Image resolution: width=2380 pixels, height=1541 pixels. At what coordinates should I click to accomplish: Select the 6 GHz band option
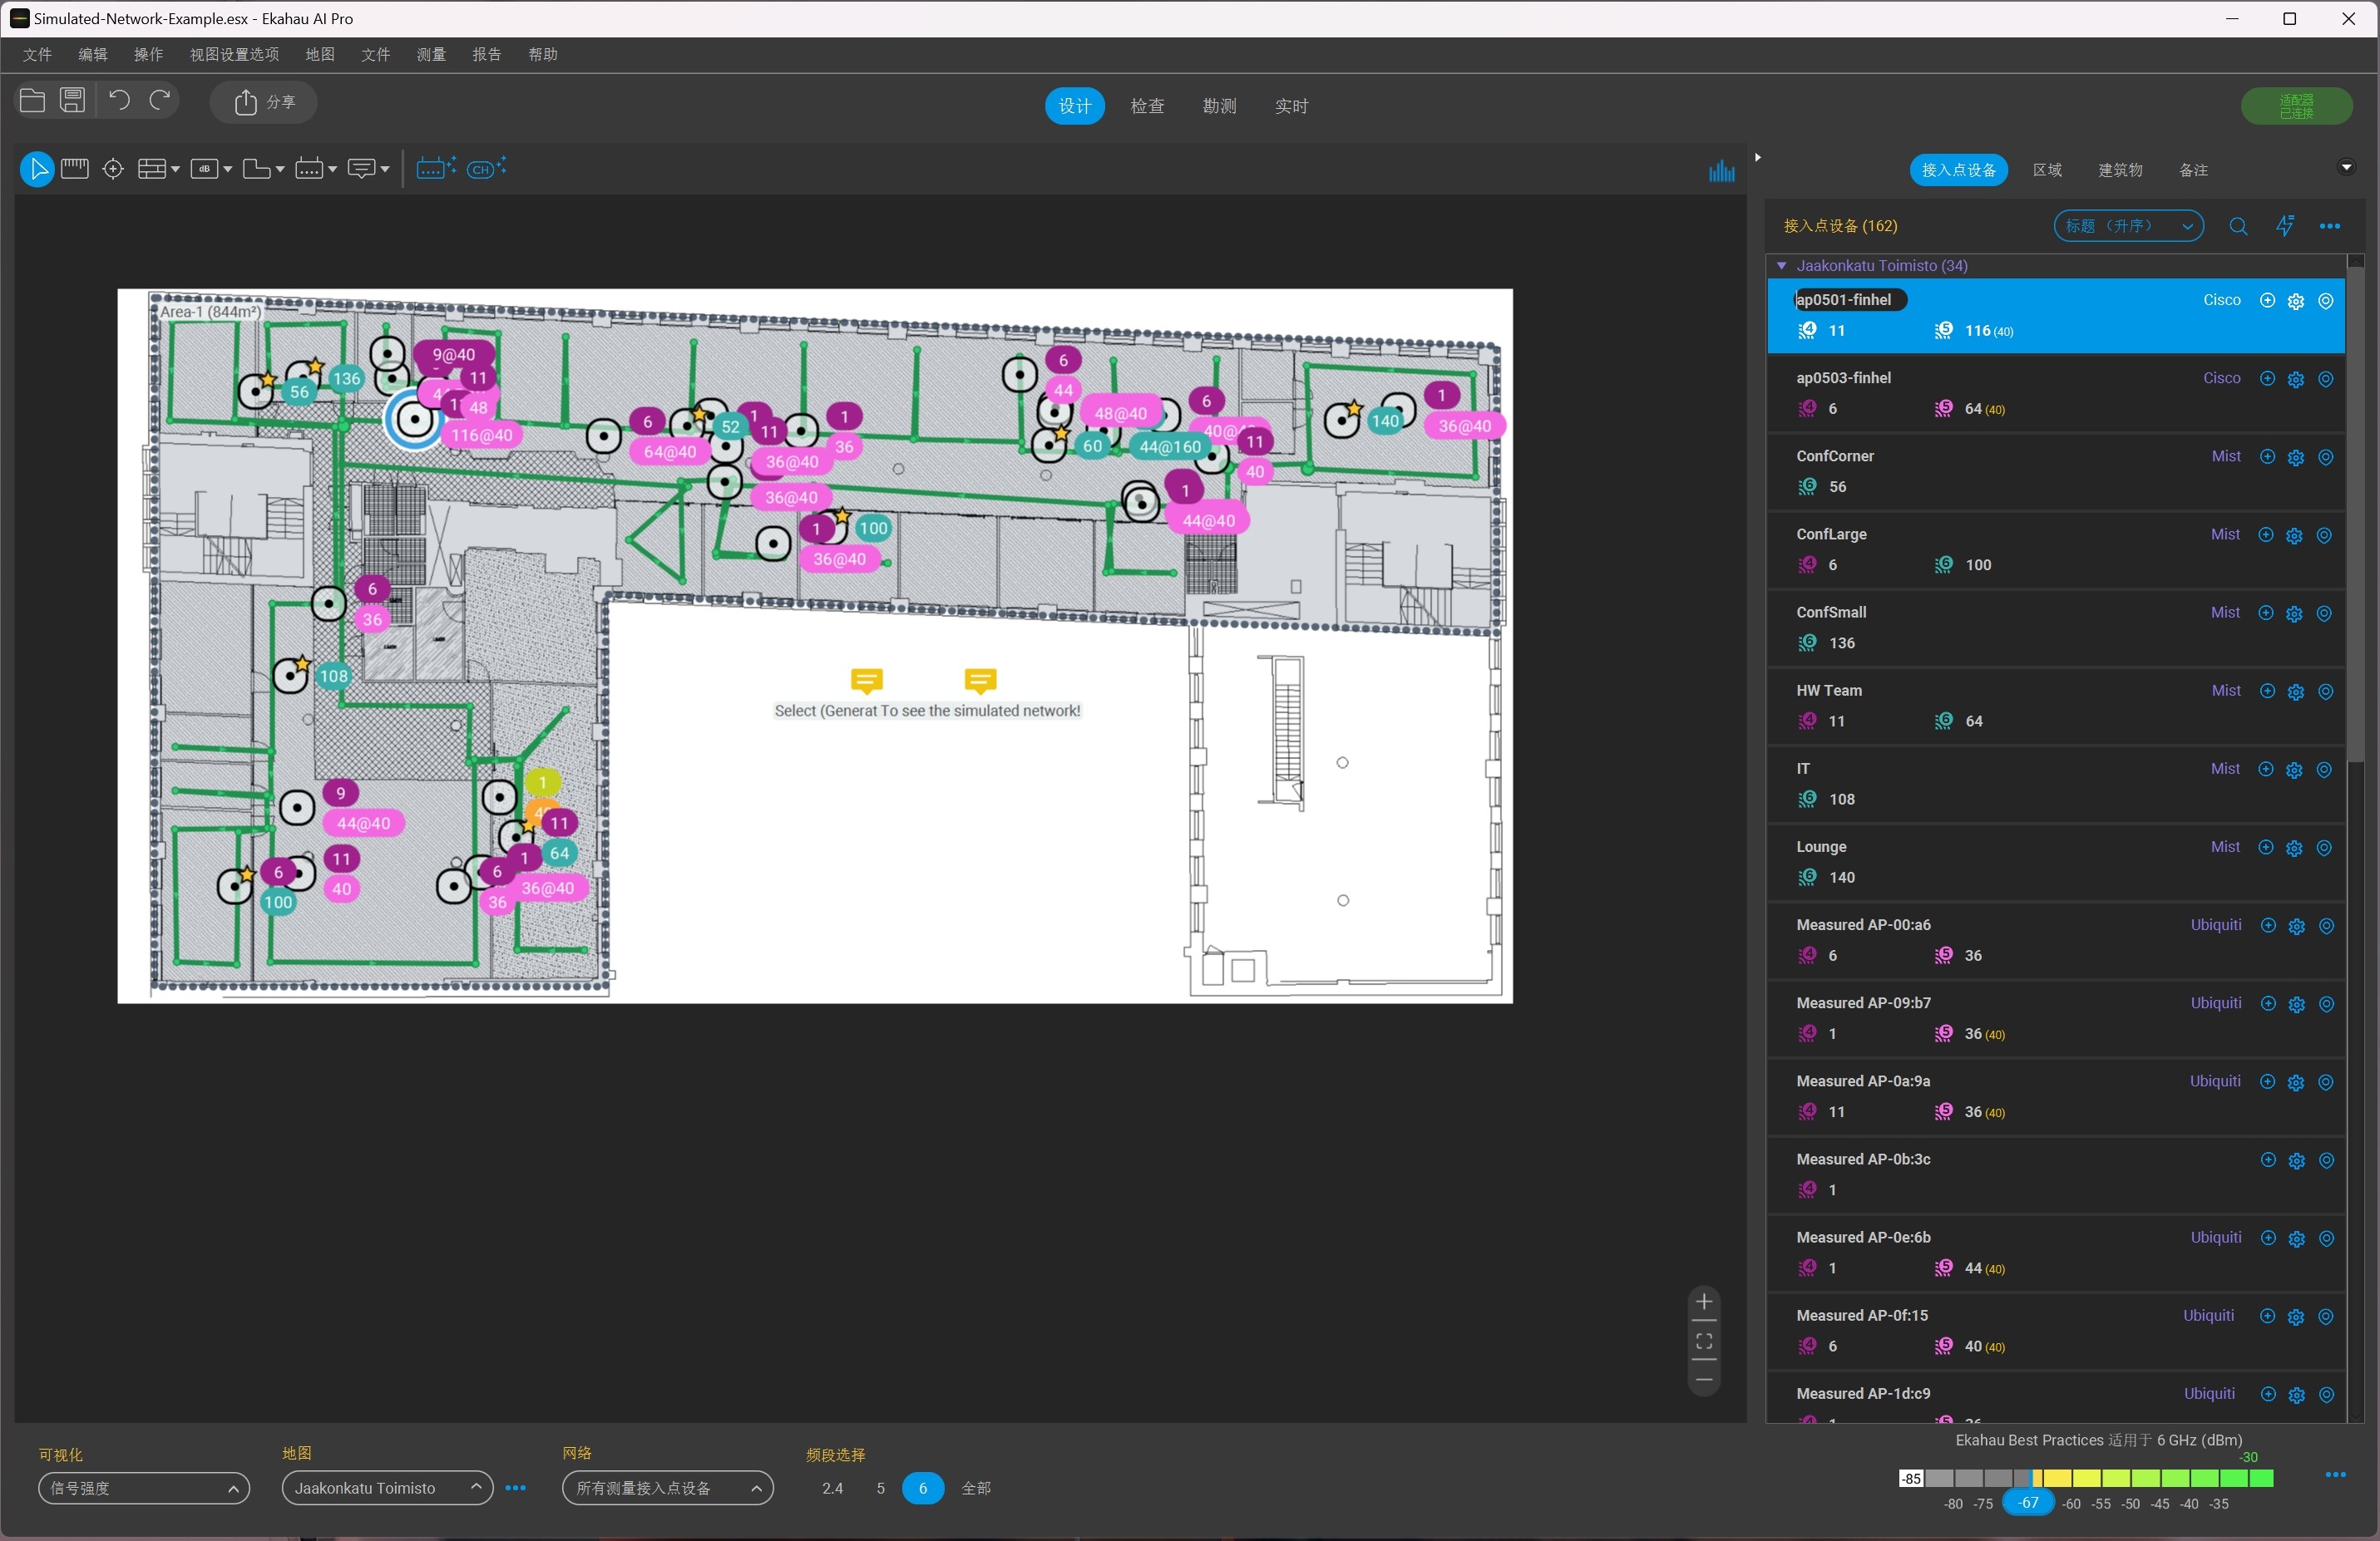pos(922,1488)
